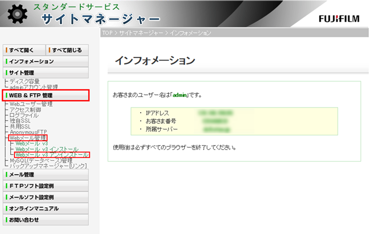Click the サイトマネージャー header title
371x234 pixels.
coord(101,19)
